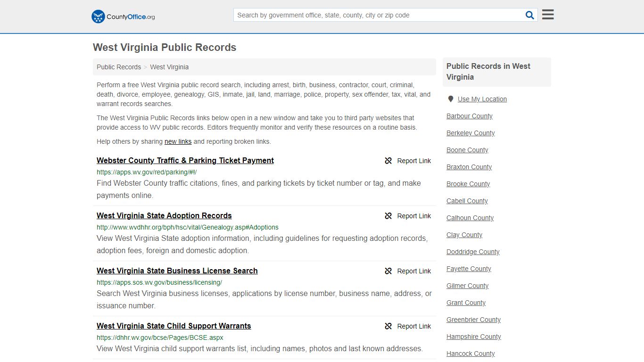Open the hamburger menu icon
Viewport: 644px width, 362px height.
click(x=548, y=15)
